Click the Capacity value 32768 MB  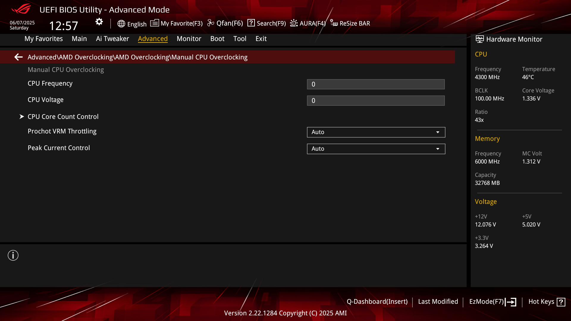pyautogui.click(x=487, y=183)
